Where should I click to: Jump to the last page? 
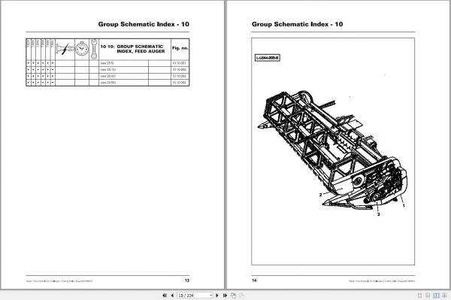click(225, 295)
